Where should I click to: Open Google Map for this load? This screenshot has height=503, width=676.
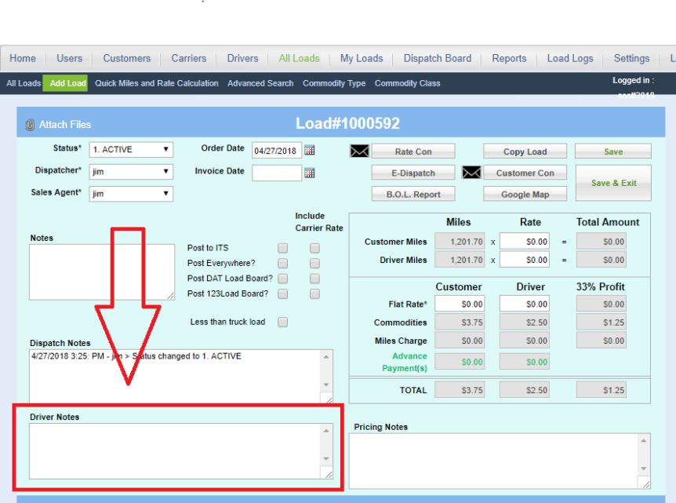[x=525, y=193]
